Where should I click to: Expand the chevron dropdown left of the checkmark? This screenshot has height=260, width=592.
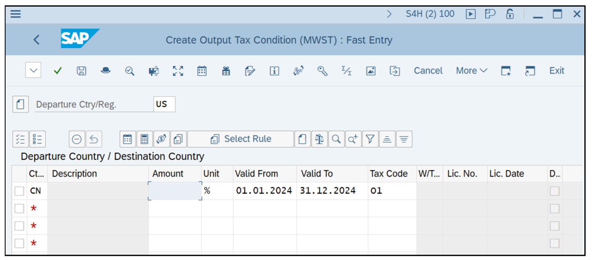(x=33, y=70)
